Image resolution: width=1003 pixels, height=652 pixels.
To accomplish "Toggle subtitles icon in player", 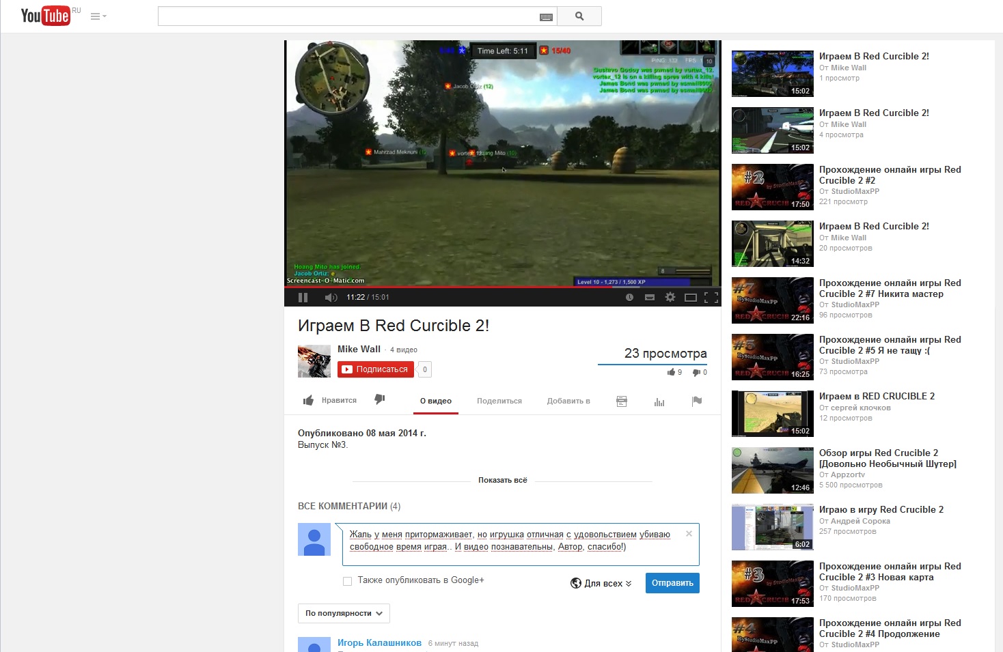I will tap(650, 297).
